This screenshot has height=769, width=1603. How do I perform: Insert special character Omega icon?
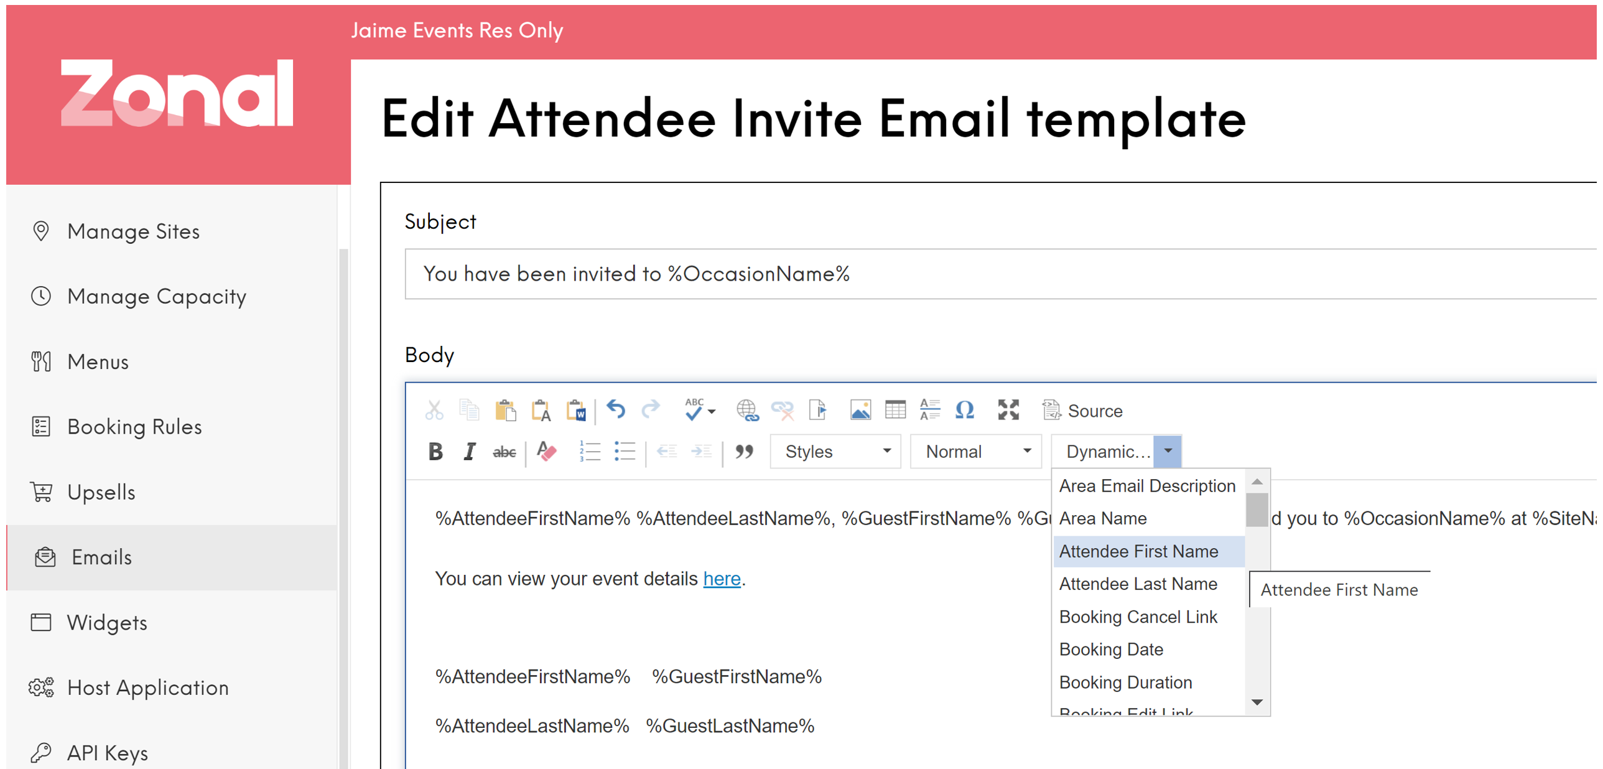965,411
